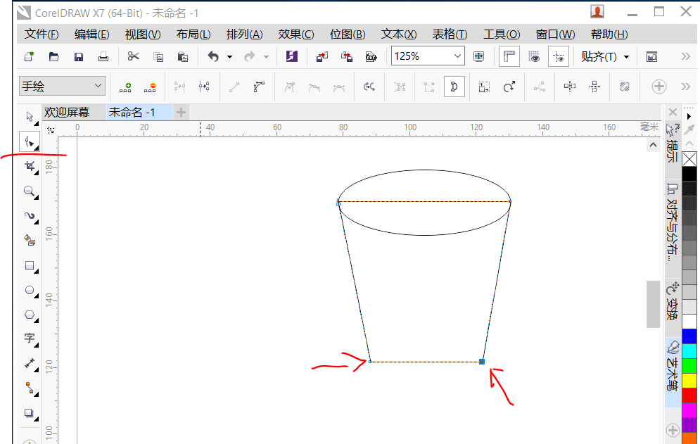The image size is (700, 444).
Task: Select the Pick tool
Action: (x=30, y=117)
